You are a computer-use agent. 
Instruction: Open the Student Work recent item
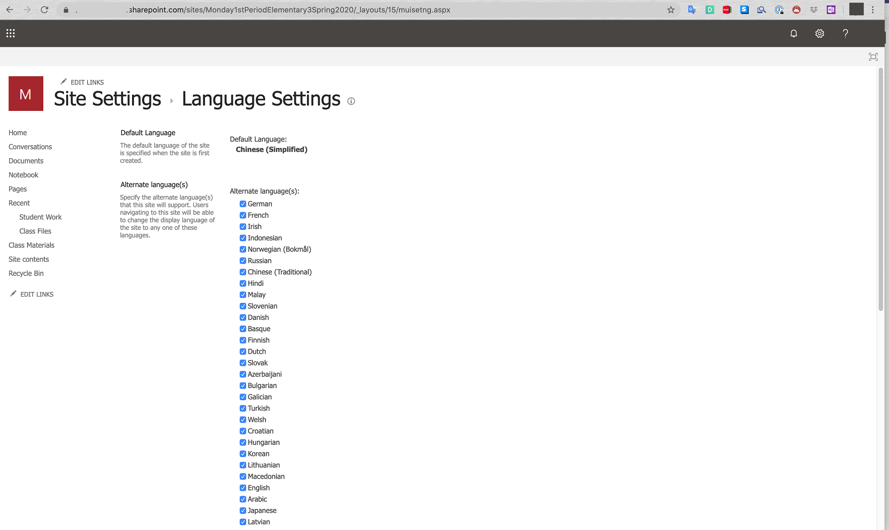click(41, 217)
